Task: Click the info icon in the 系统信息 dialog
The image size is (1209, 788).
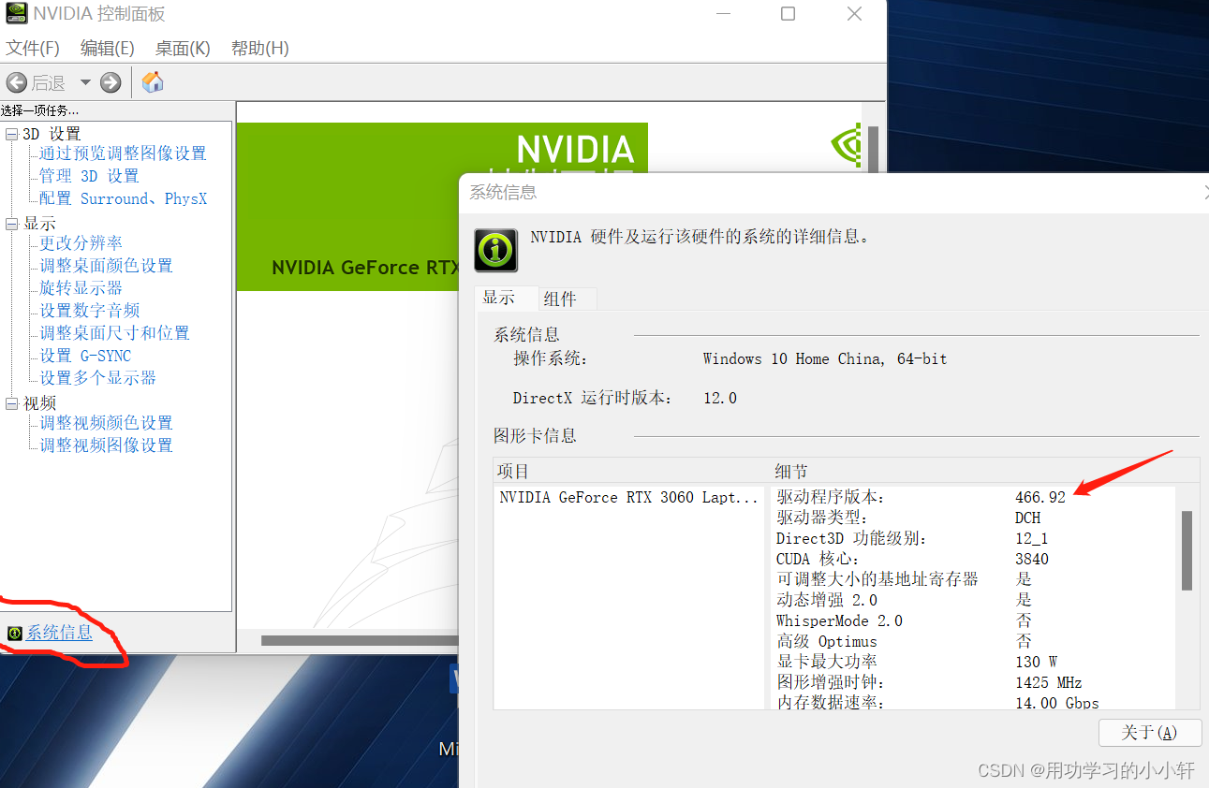Action: coord(495,251)
